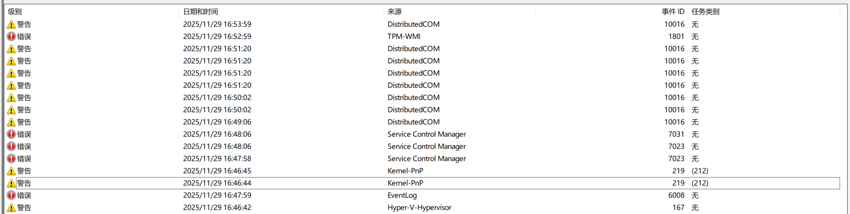Select the timestamp 2025/11/29 16:46:42
The height and width of the screenshot is (214, 850).
point(217,207)
